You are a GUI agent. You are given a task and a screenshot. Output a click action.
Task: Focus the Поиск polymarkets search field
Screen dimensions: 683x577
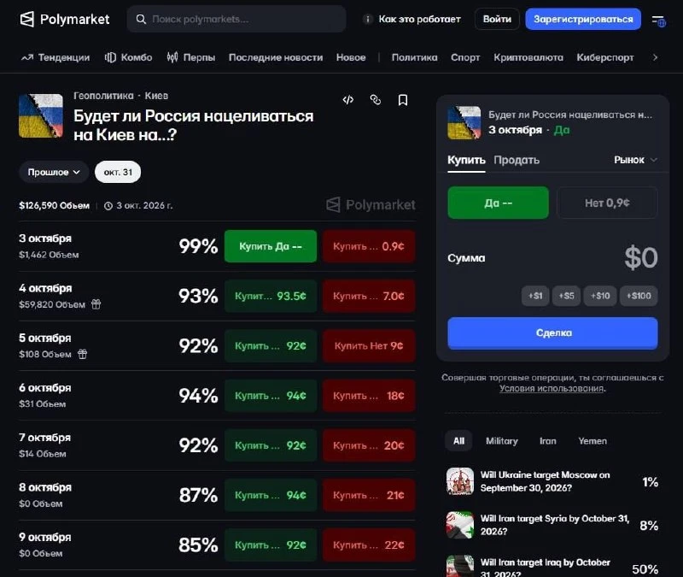pos(236,19)
